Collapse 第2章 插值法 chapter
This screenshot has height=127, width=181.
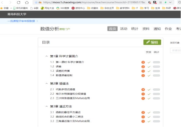coord(46,83)
